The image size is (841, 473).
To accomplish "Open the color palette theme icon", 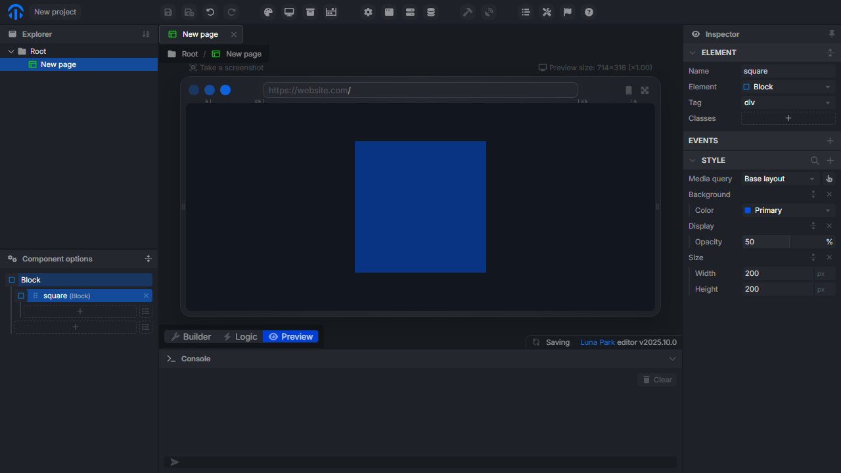I will click(267, 12).
